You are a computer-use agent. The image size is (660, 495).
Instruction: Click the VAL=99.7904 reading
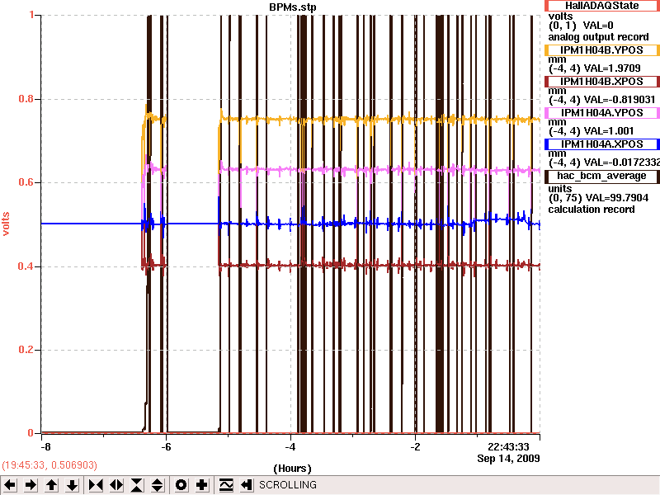[x=615, y=198]
